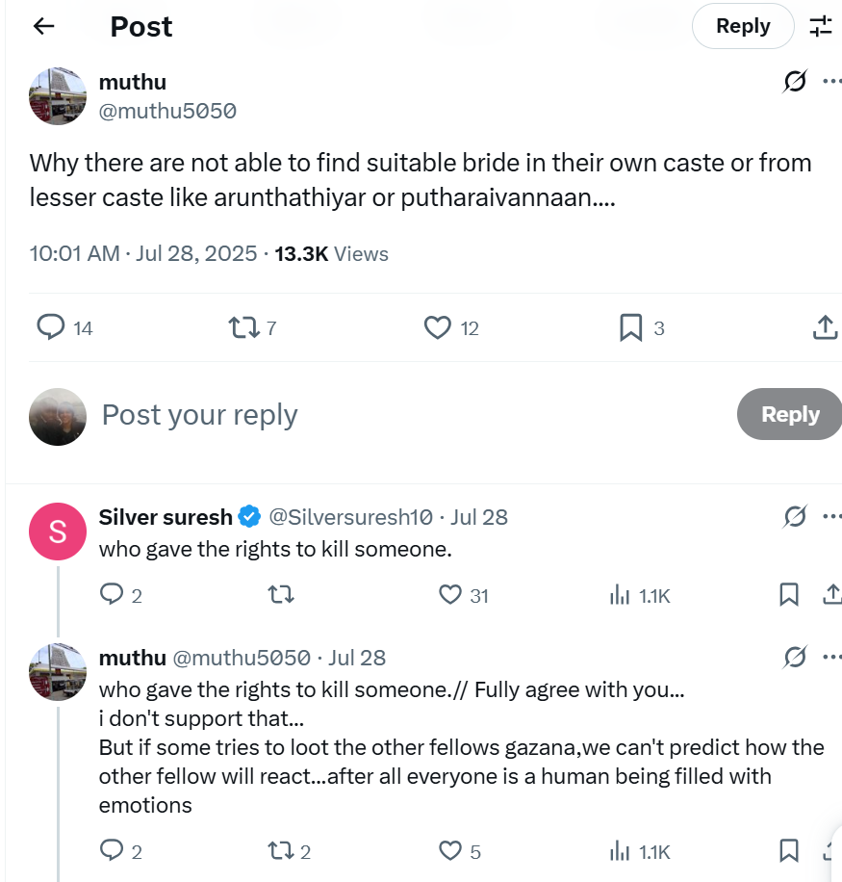
Task: Open reply filter settings icon in header
Action: click(x=821, y=26)
